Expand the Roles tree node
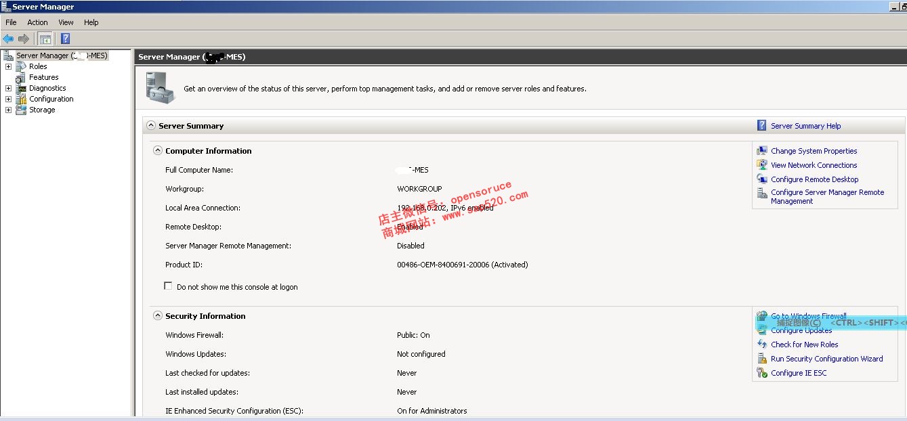The width and height of the screenshot is (907, 421). tap(8, 66)
